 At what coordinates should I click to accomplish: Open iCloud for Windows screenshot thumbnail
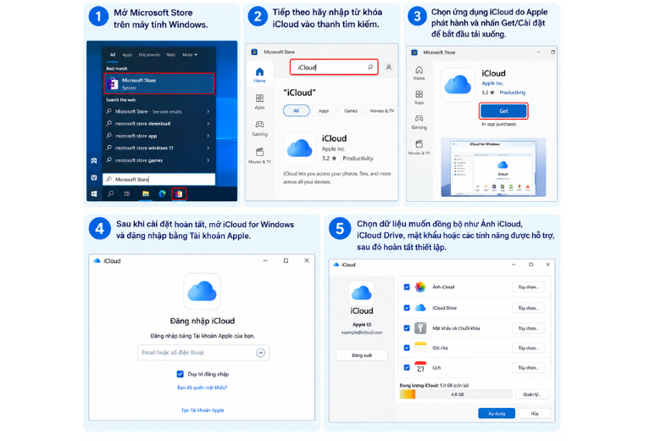coord(493,167)
